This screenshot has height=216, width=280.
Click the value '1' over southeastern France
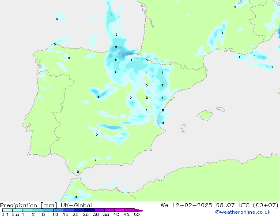[222, 33]
